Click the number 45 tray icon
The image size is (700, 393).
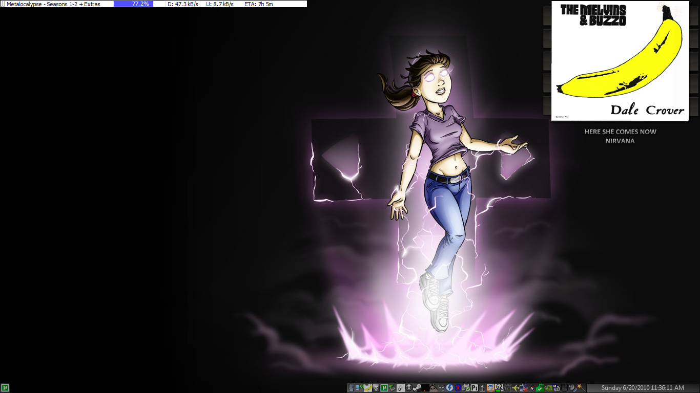pos(441,388)
